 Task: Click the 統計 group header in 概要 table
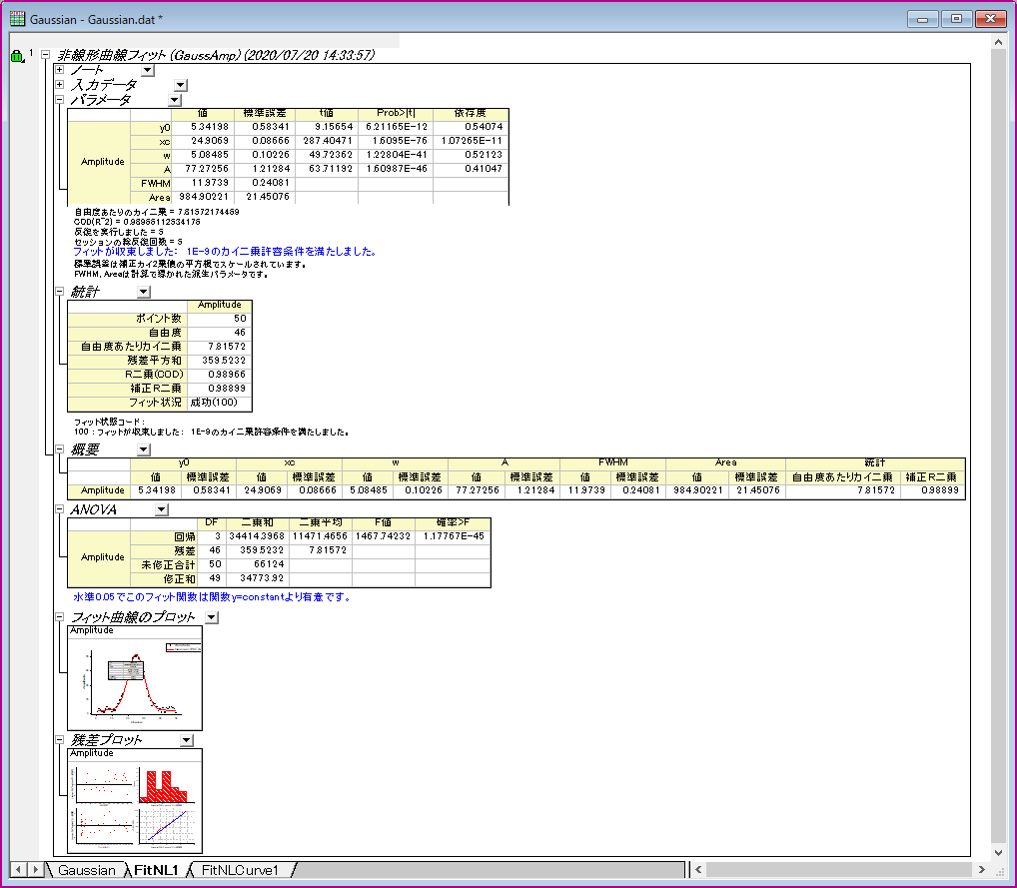click(875, 463)
